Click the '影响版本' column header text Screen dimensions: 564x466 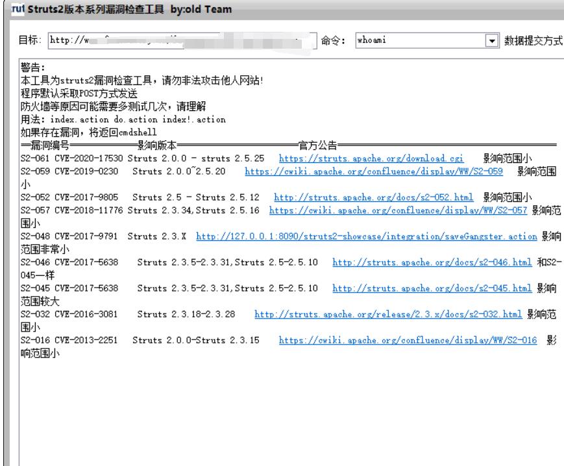(157, 145)
